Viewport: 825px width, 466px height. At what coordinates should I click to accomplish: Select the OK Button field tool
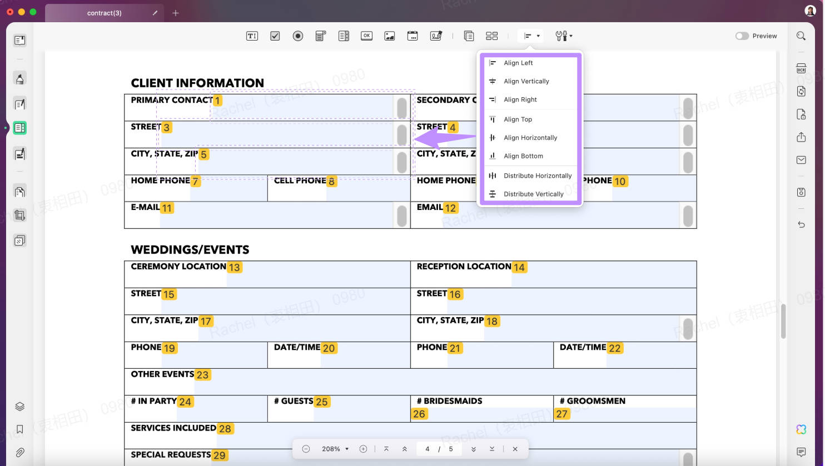[366, 36]
